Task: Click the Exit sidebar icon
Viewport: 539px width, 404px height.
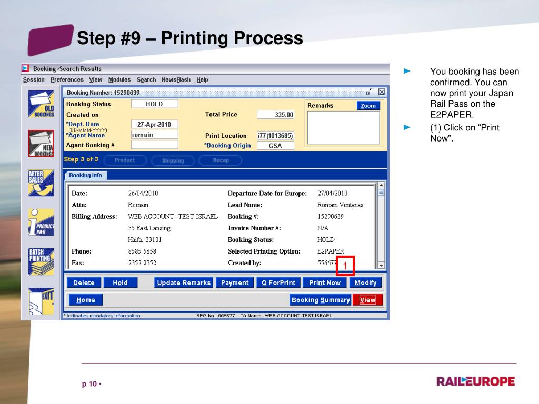Action: 41,301
